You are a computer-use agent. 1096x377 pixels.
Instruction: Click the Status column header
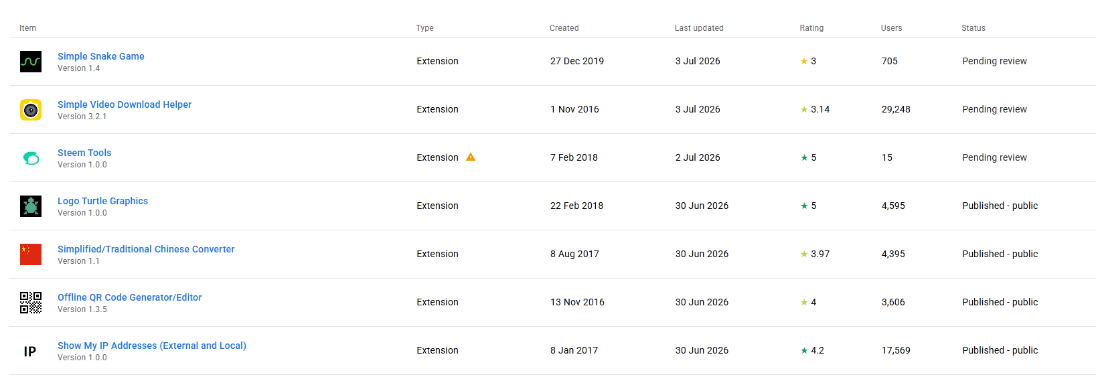click(x=973, y=28)
